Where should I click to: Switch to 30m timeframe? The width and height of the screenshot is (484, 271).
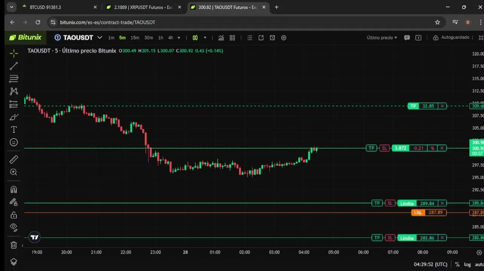click(x=149, y=38)
